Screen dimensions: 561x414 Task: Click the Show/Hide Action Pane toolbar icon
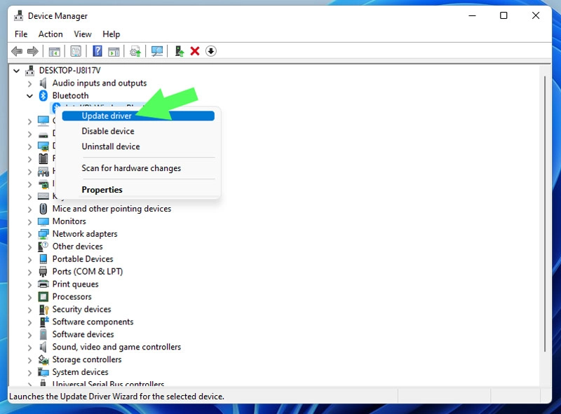click(x=114, y=51)
